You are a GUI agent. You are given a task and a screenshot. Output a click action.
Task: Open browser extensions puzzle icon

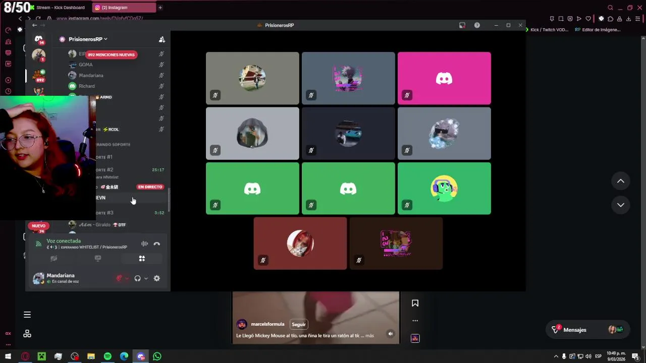pyautogui.click(x=610, y=19)
